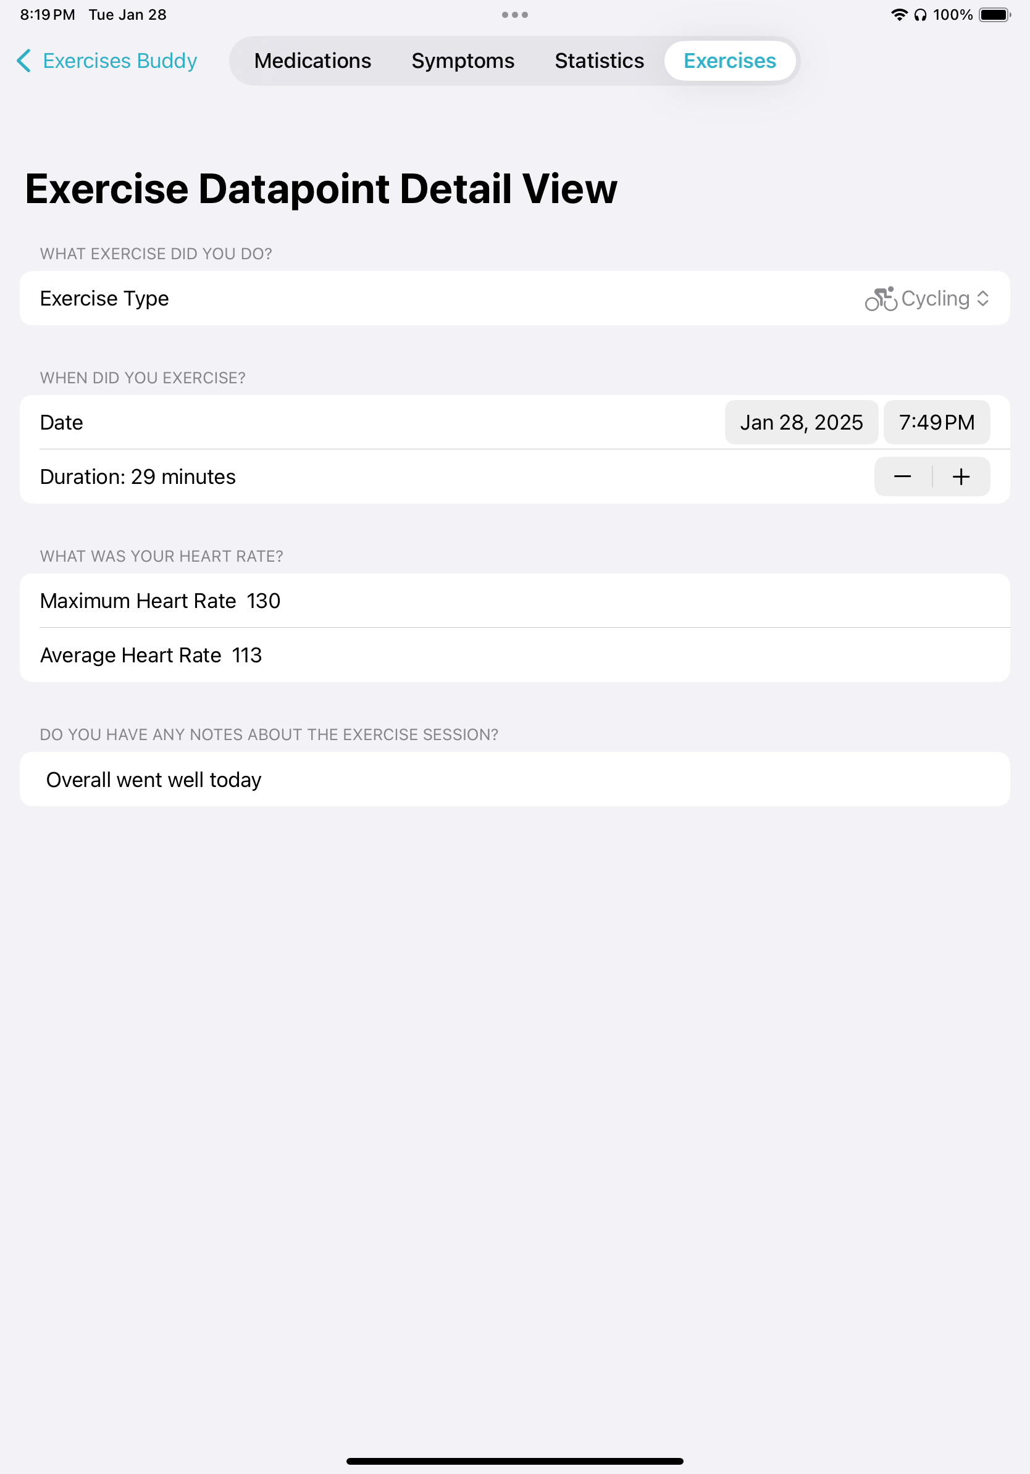Select the Exercises tab

tap(729, 61)
